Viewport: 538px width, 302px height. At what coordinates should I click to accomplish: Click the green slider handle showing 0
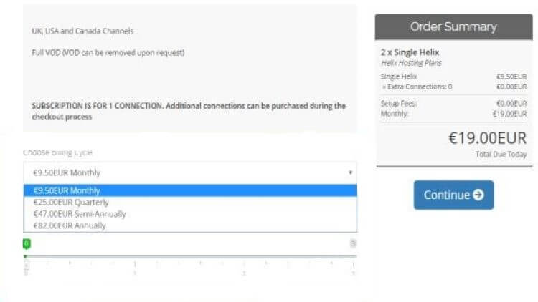click(27, 244)
